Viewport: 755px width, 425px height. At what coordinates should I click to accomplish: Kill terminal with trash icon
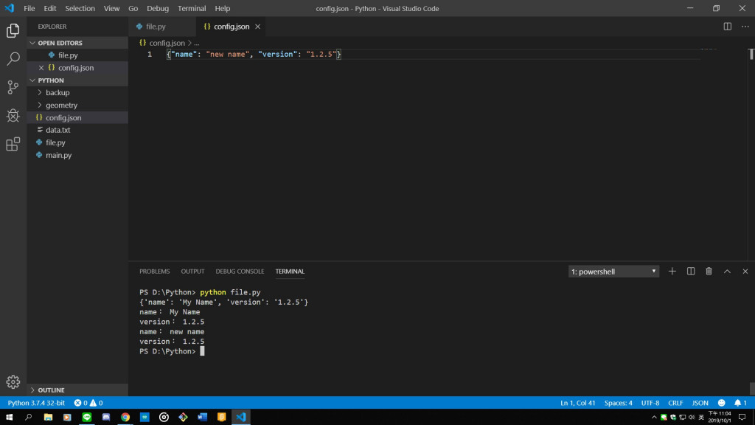tap(709, 272)
